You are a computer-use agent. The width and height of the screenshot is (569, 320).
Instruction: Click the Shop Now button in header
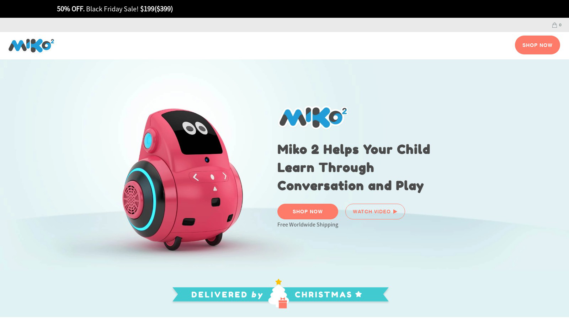[x=537, y=45]
